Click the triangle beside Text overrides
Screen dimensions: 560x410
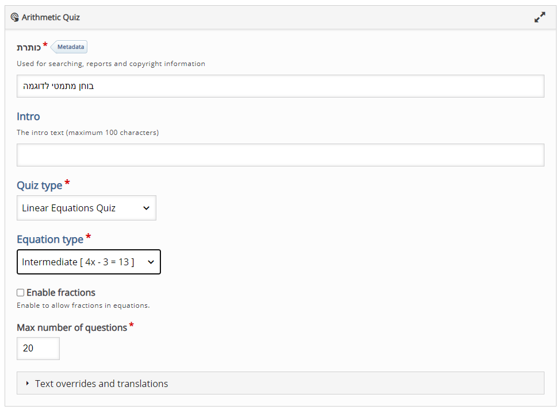tap(27, 383)
